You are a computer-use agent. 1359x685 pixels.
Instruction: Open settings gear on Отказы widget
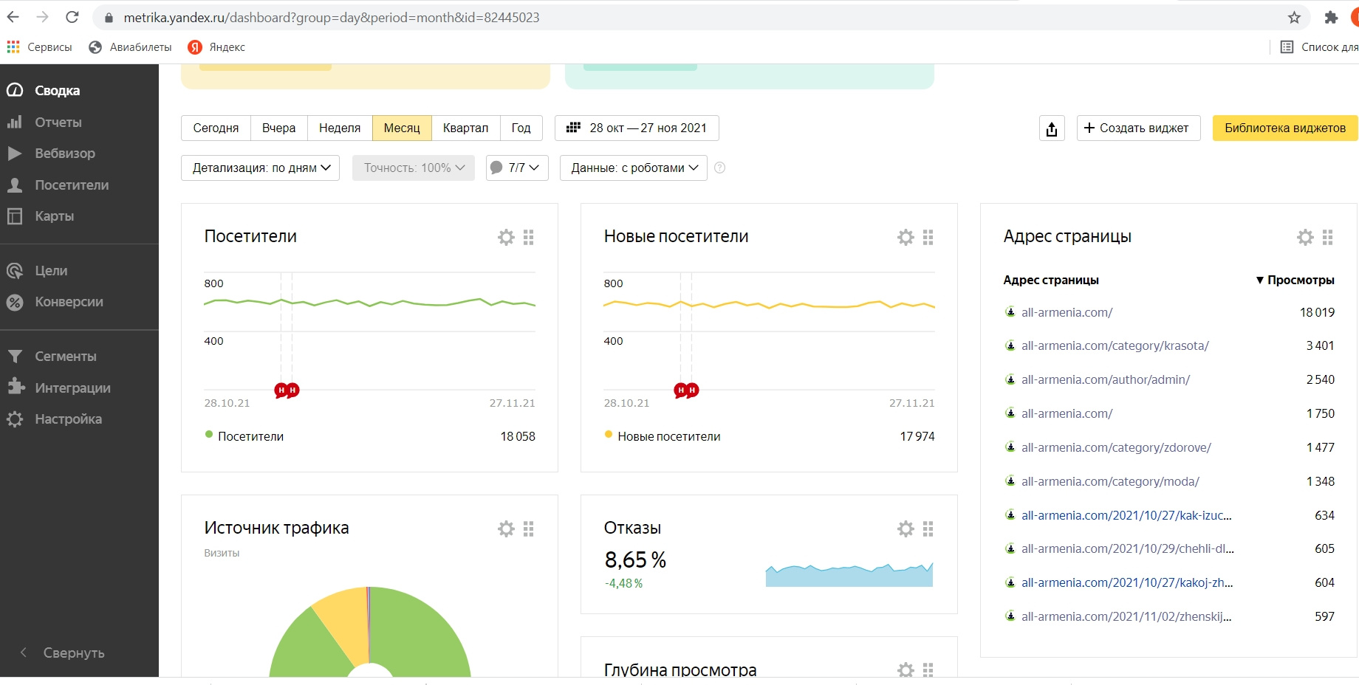click(906, 529)
